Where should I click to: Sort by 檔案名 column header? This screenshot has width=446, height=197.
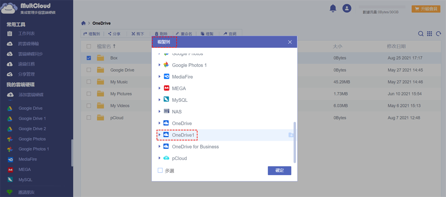pos(106,46)
